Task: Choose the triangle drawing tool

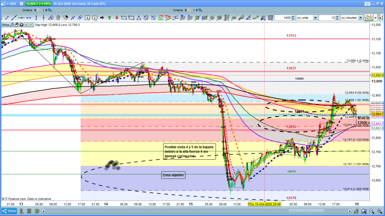Action: click(x=139, y=18)
